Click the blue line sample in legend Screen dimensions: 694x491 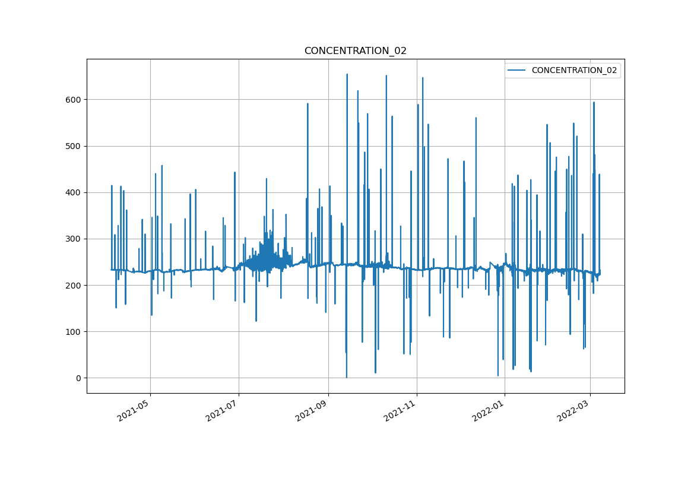[x=516, y=70]
